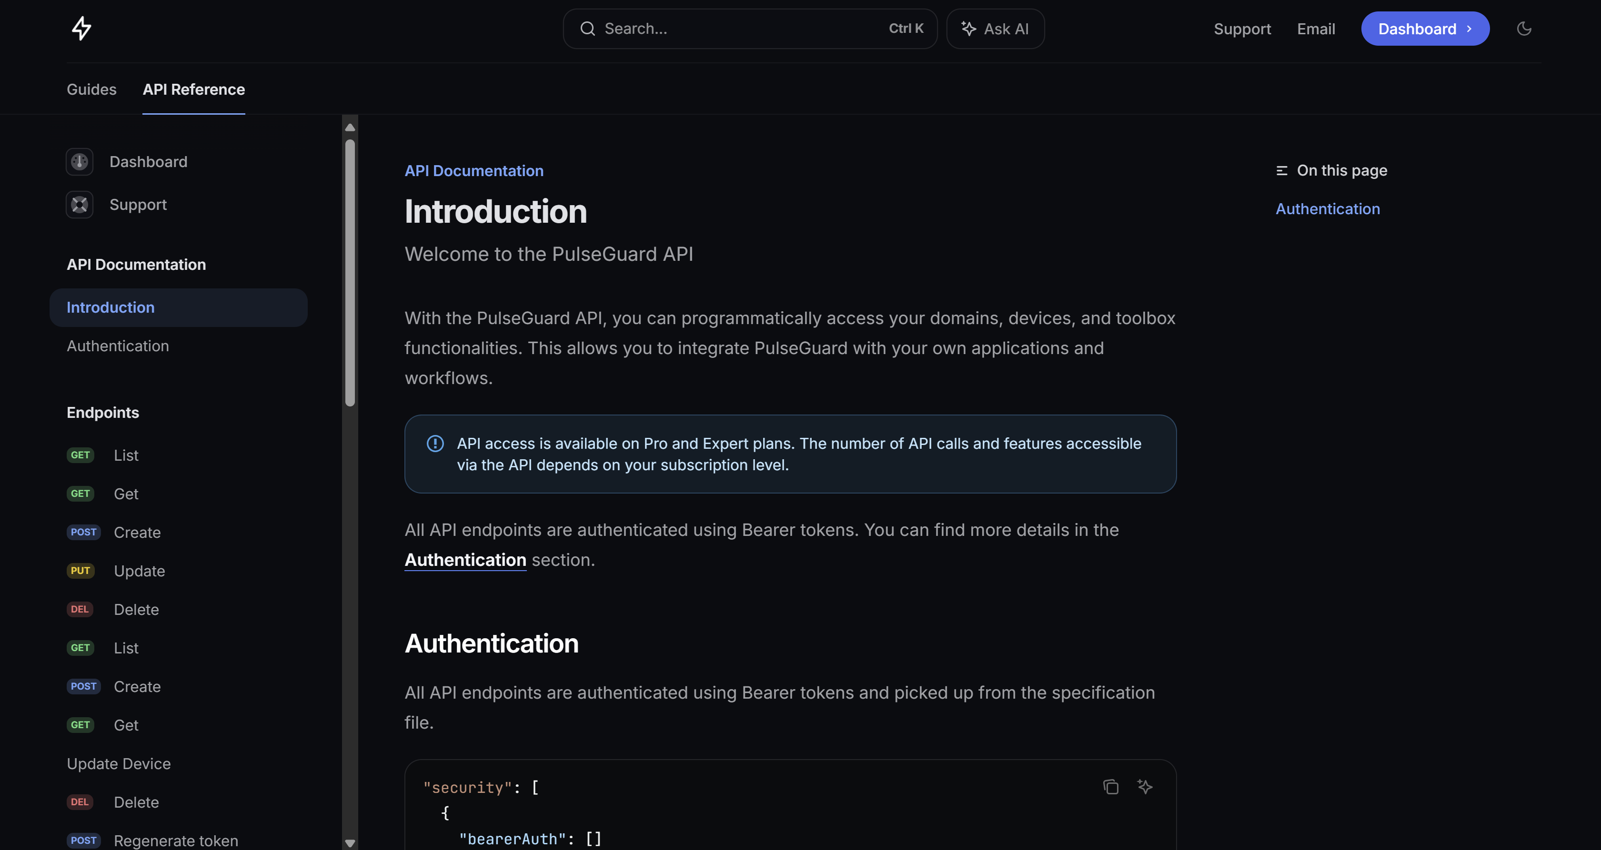Viewport: 1601px width, 850px height.
Task: Select the Regenerate token POST endpoint
Action: click(x=175, y=840)
